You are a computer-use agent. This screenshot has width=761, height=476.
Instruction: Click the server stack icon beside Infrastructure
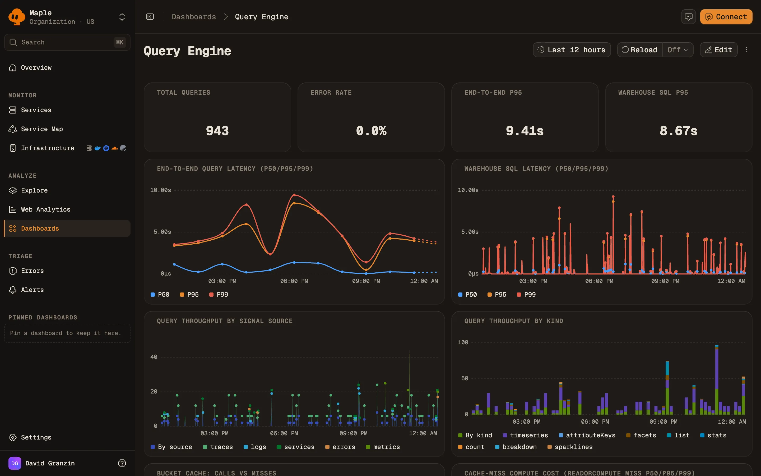point(89,148)
